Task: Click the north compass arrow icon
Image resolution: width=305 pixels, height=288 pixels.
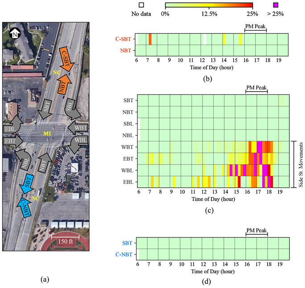Action: pos(16,34)
